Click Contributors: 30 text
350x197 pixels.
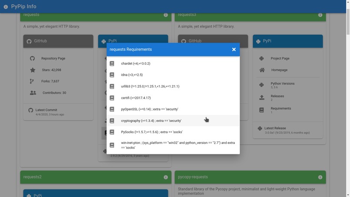coord(54,93)
